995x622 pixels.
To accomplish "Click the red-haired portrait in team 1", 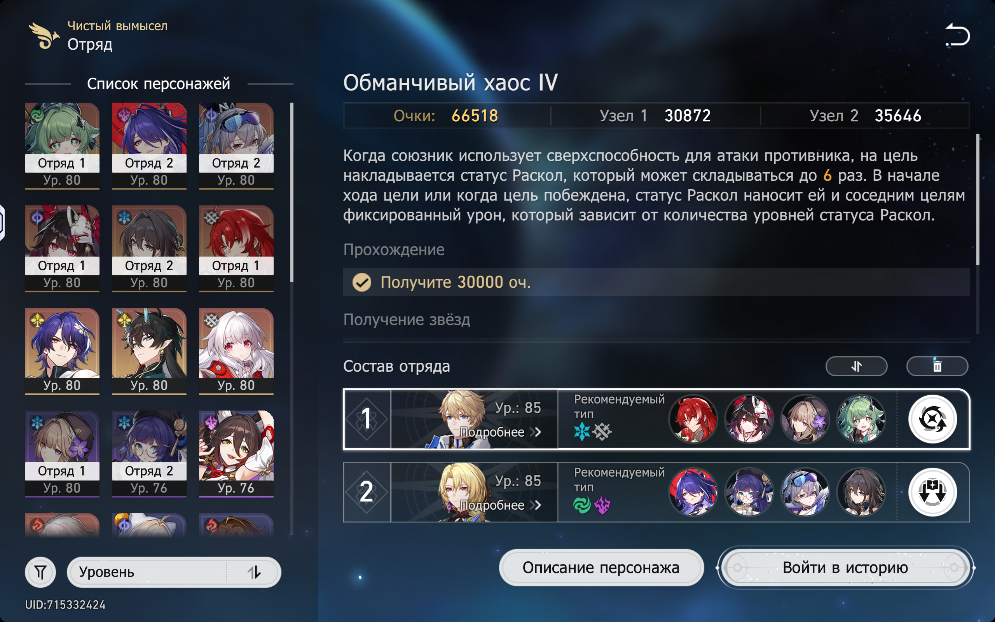I will coord(693,419).
